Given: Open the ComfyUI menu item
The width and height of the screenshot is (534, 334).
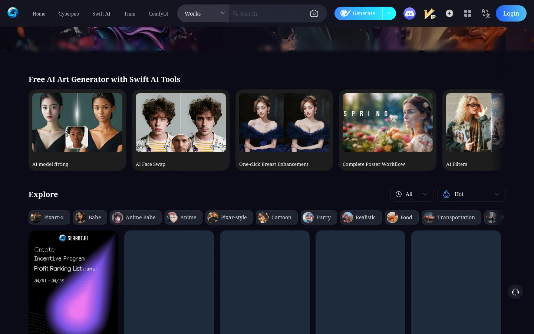Looking at the screenshot, I should [x=158, y=14].
